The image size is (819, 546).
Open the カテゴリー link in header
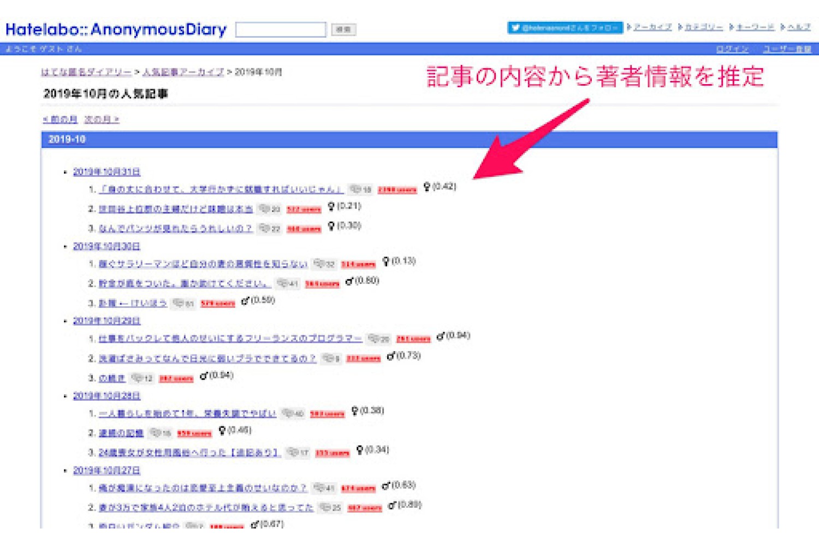coord(704,27)
